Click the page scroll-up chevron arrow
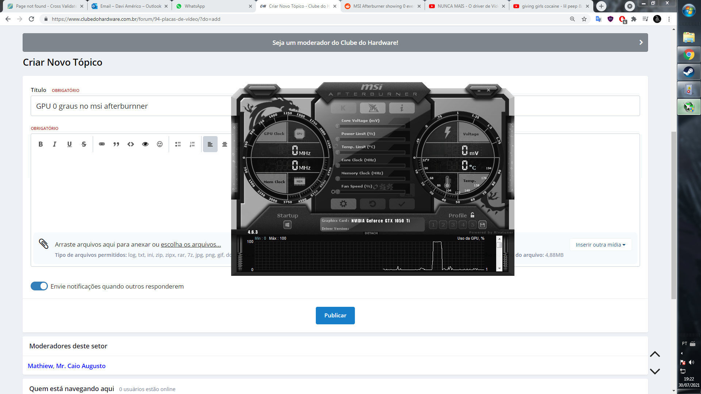Viewport: 701px width, 394px height. 655,354
